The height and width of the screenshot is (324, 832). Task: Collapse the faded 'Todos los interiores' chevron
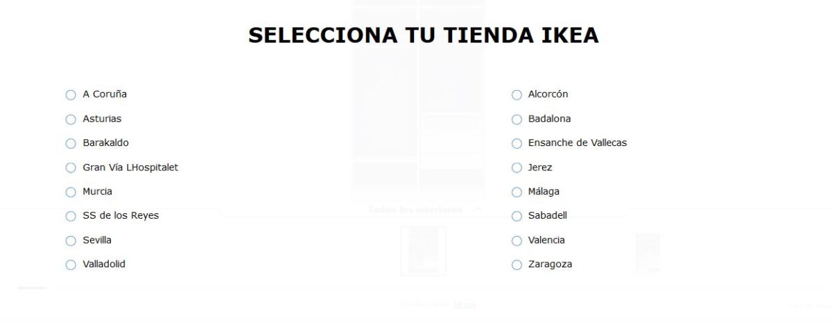(x=477, y=209)
